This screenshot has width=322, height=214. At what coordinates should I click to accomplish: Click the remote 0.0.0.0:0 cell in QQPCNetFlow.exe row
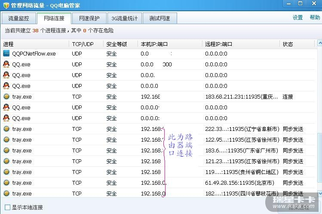(x=216, y=54)
